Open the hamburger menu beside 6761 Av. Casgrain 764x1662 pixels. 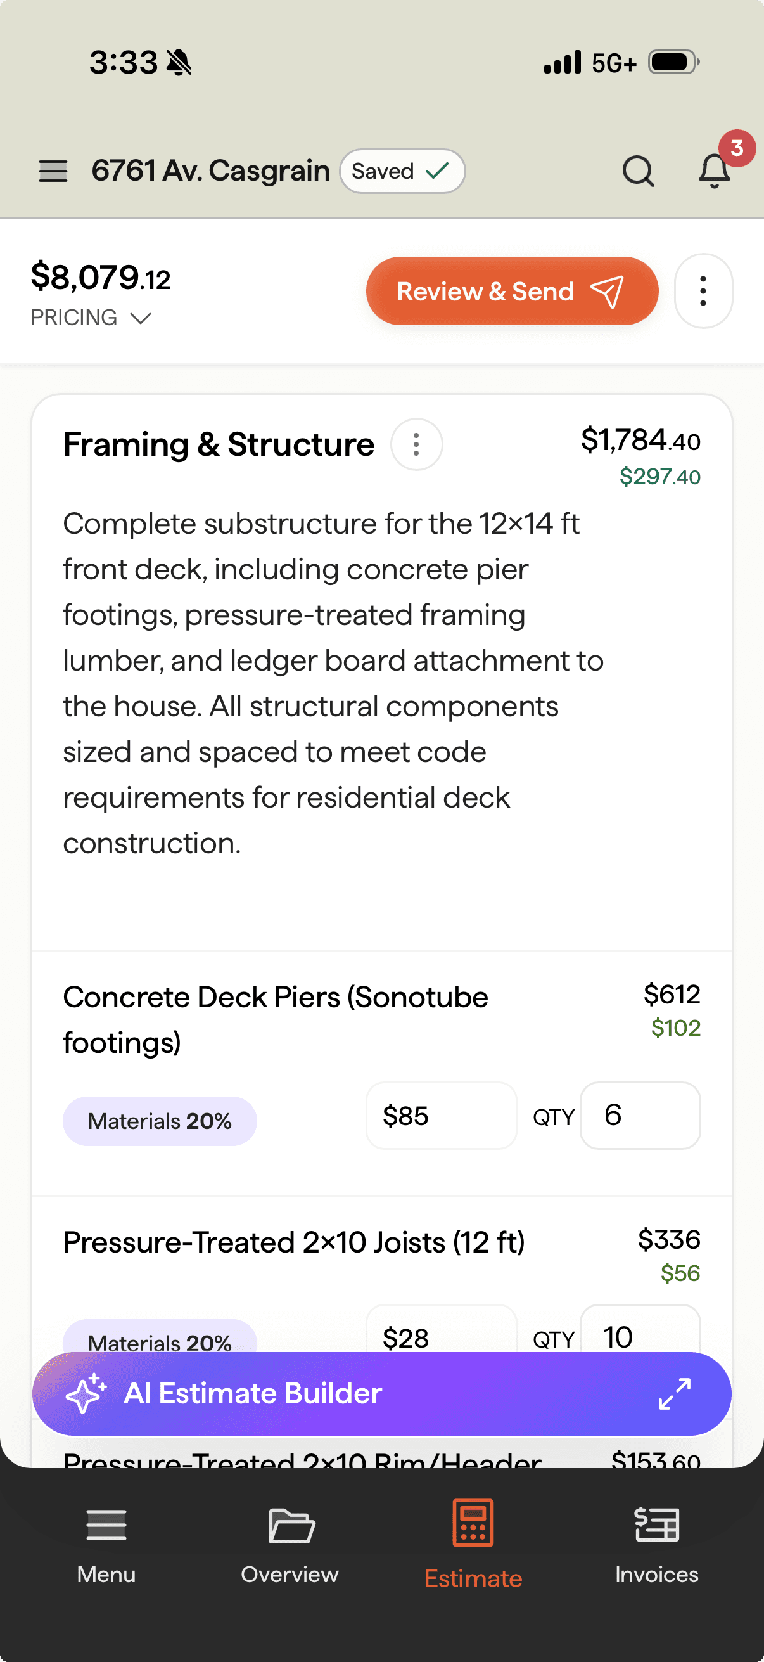pos(53,171)
